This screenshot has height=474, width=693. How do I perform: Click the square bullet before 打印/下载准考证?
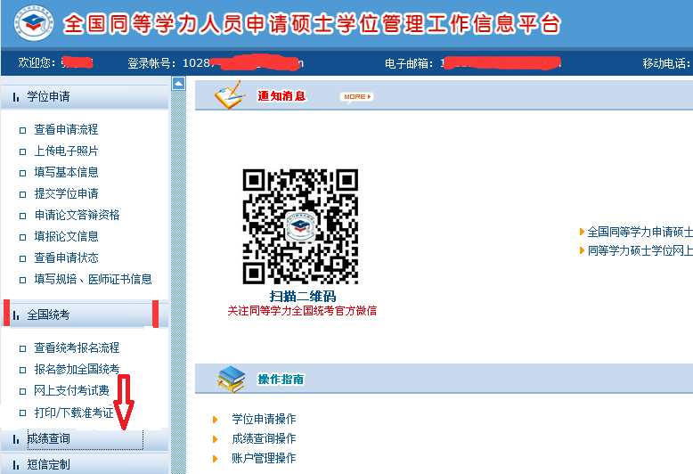pos(22,413)
